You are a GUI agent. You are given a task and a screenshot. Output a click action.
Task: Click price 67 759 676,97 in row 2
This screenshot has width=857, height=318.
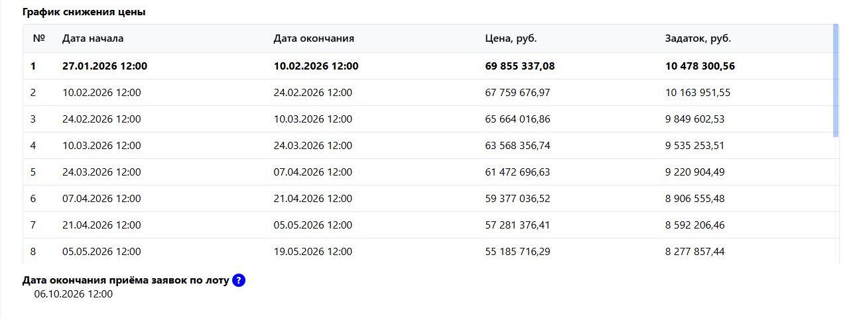point(517,93)
